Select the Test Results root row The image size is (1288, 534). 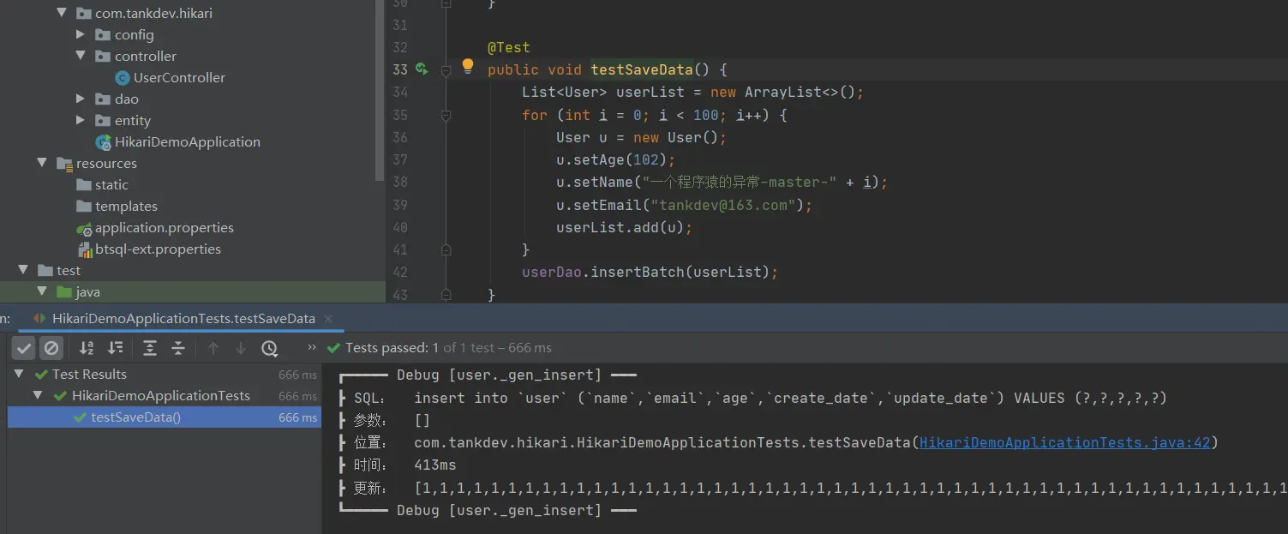pos(165,375)
